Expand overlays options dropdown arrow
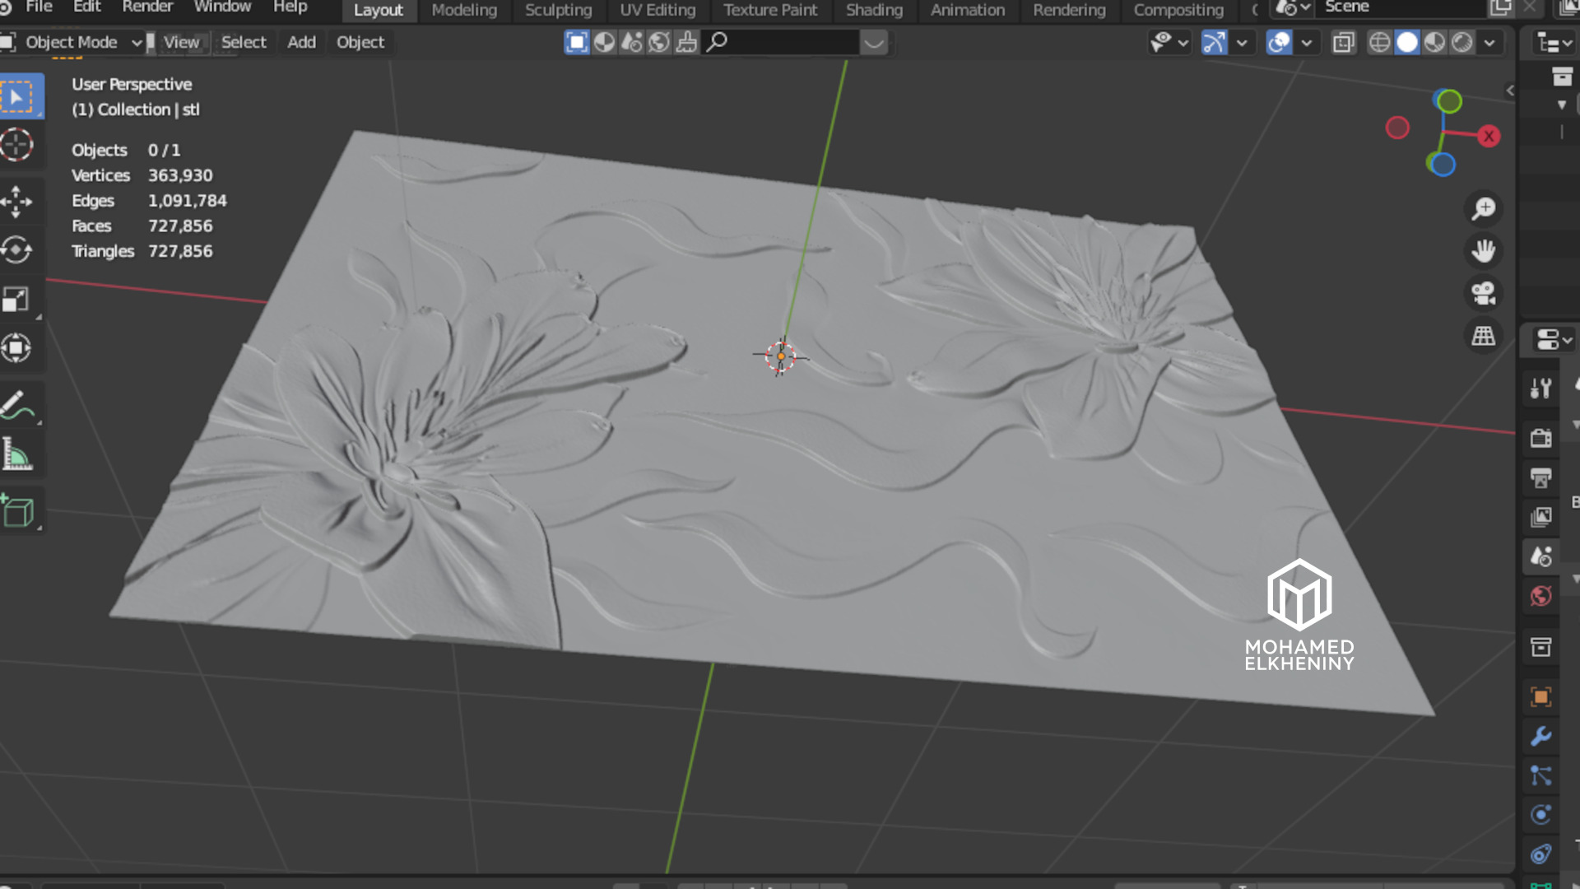Image resolution: width=1580 pixels, height=889 pixels. (1306, 43)
